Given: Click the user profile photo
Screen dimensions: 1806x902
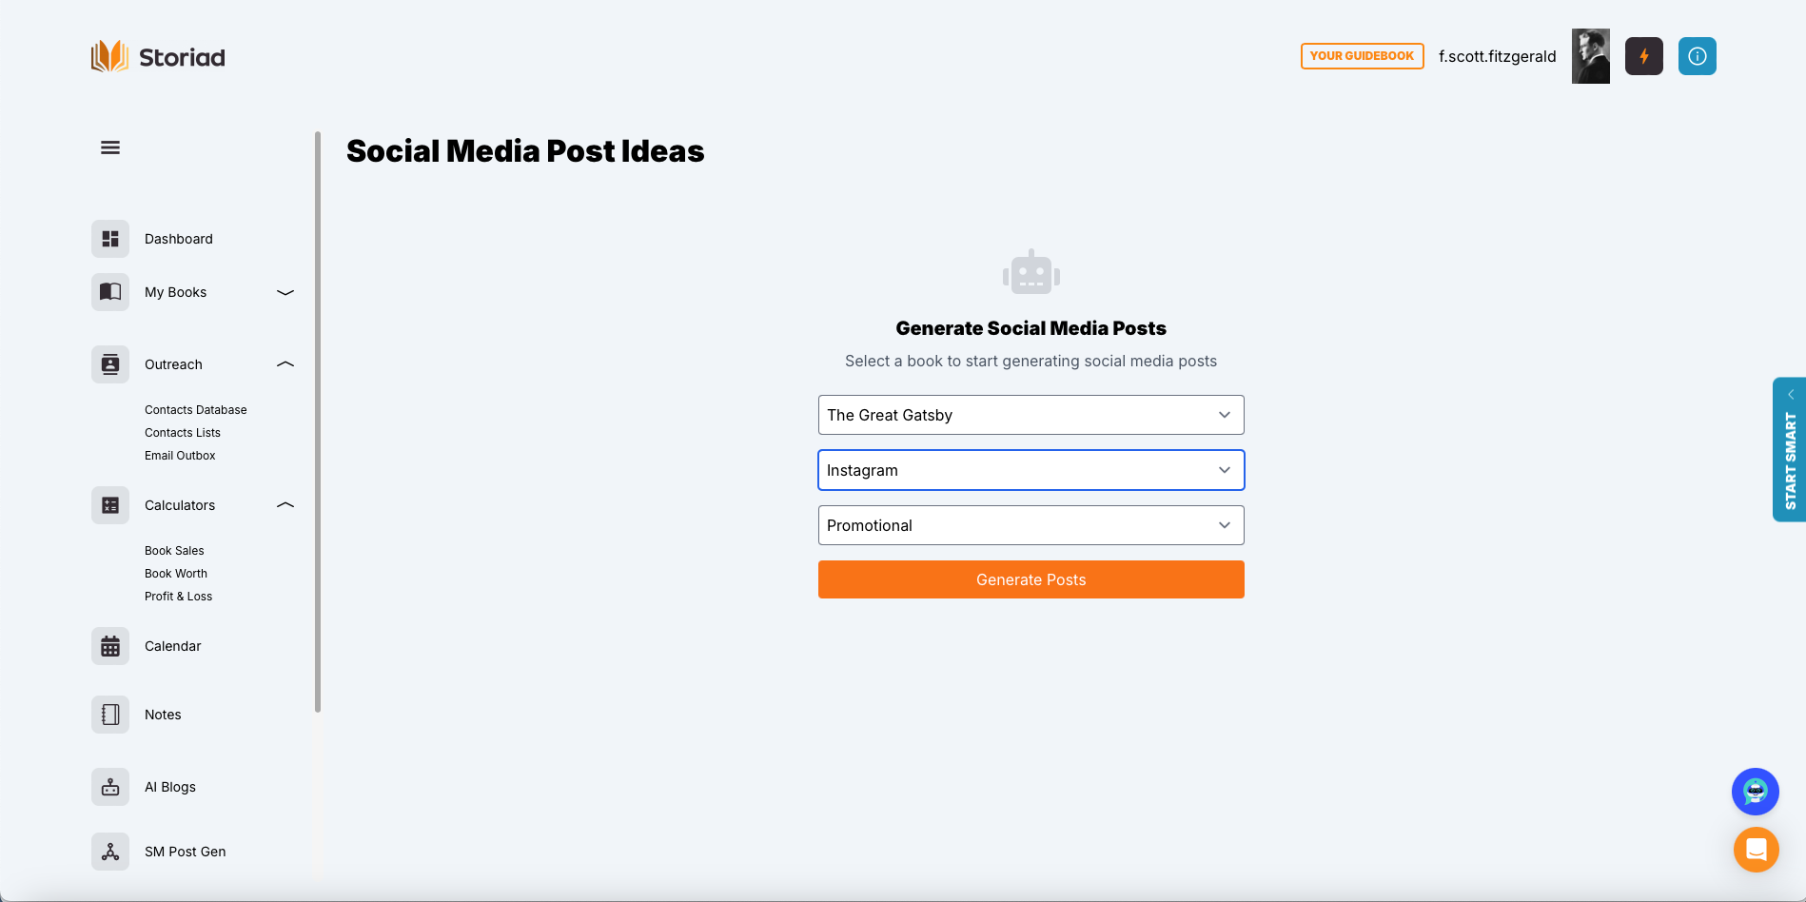Looking at the screenshot, I should click(x=1591, y=56).
